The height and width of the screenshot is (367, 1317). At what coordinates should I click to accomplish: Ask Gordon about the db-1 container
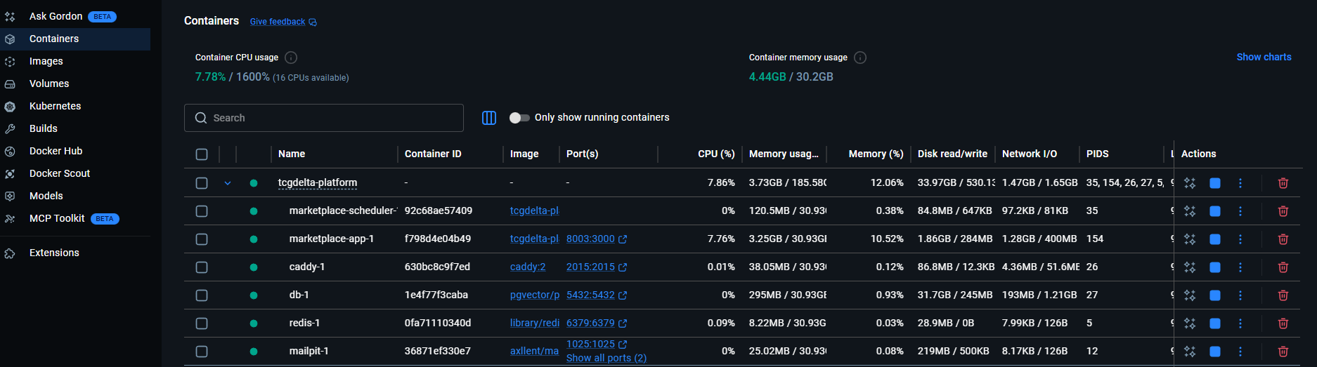click(x=1189, y=295)
